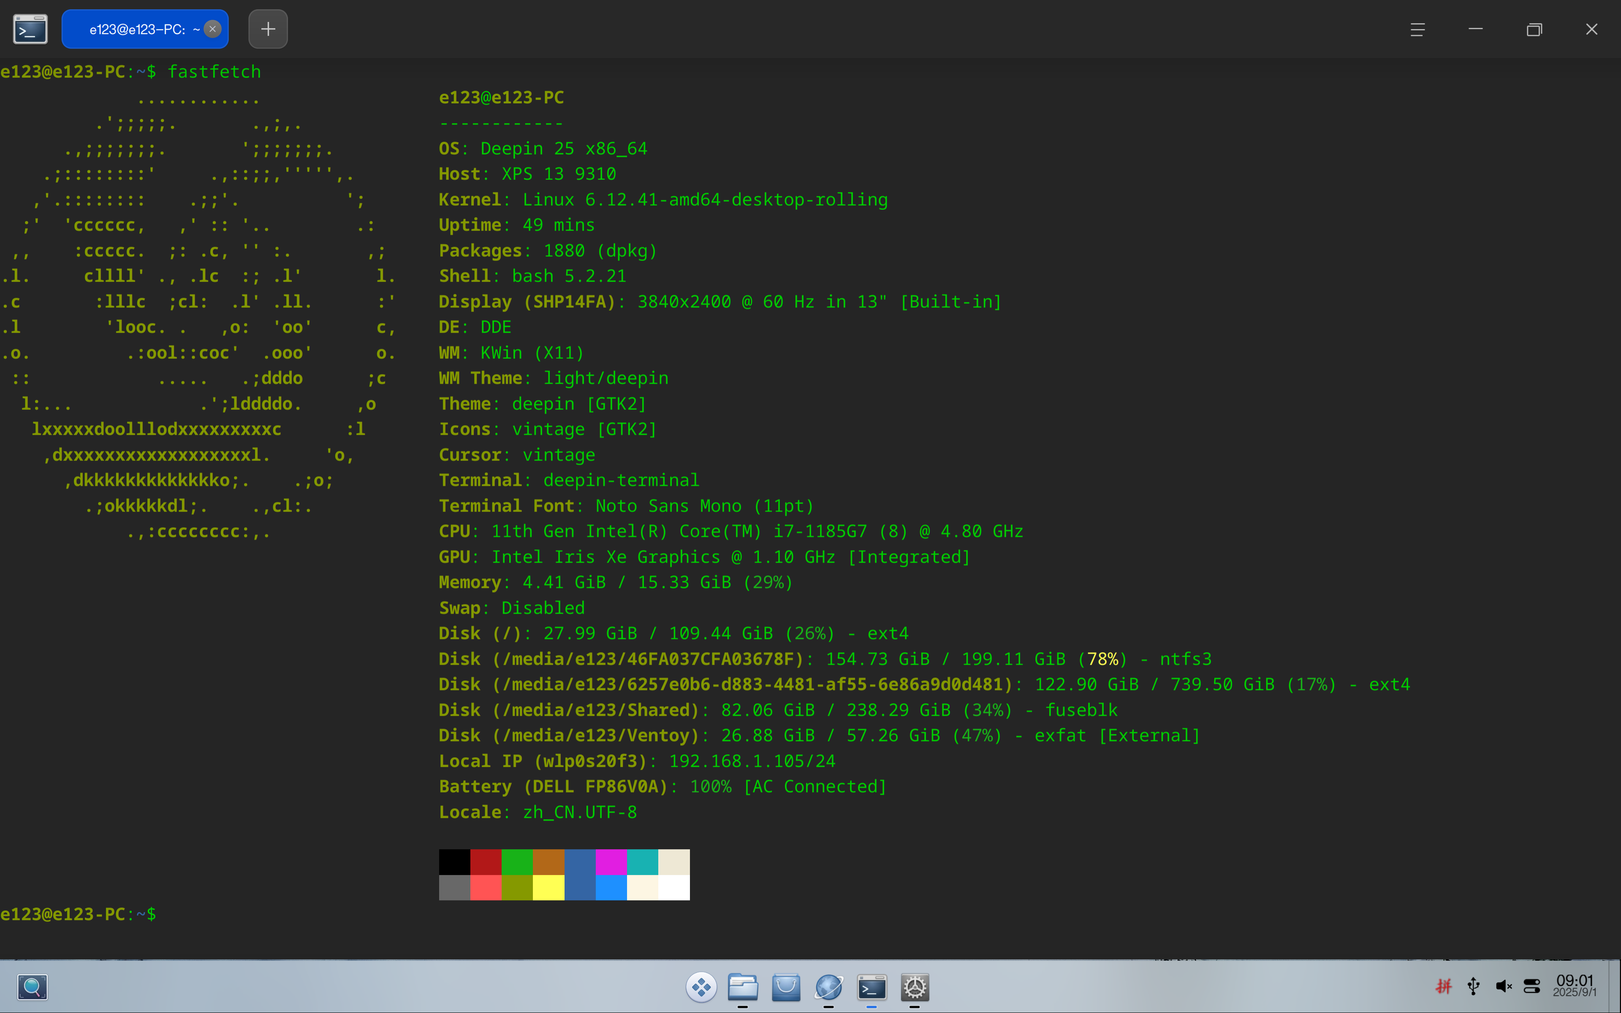Click the Local IP 192.168.1.105/24 line
The height and width of the screenshot is (1013, 1621).
[637, 761]
